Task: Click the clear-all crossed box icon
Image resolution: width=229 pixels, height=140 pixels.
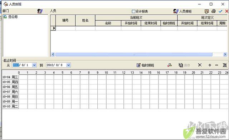Action: pyautogui.click(x=225, y=65)
